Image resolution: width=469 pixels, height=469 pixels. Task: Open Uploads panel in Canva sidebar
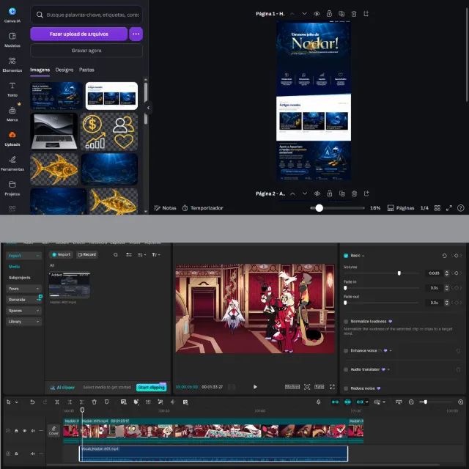click(x=12, y=139)
